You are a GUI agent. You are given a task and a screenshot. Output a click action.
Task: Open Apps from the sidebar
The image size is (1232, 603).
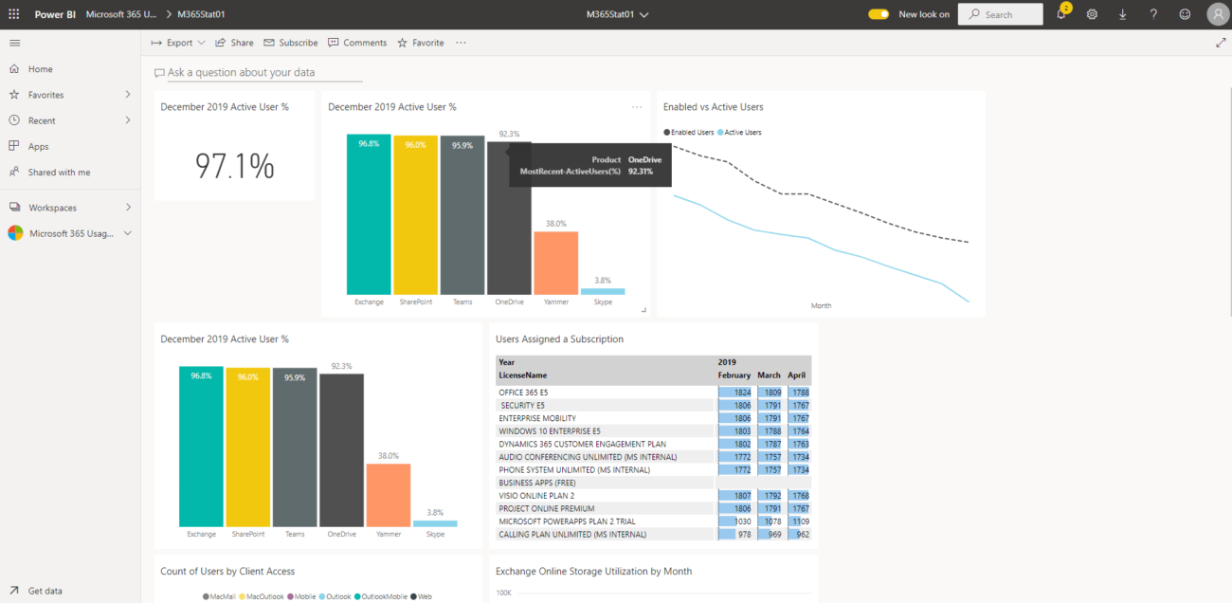click(x=39, y=146)
